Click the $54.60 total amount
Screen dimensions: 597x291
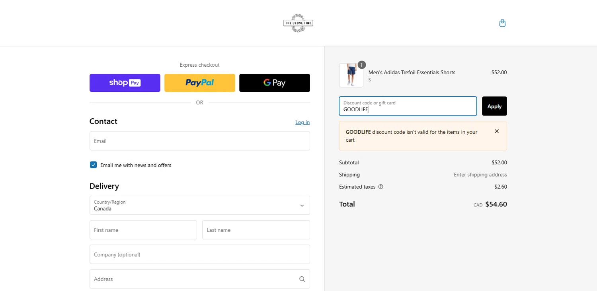click(x=496, y=204)
